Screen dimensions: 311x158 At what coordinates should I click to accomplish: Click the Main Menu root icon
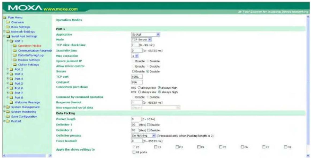click(5, 18)
